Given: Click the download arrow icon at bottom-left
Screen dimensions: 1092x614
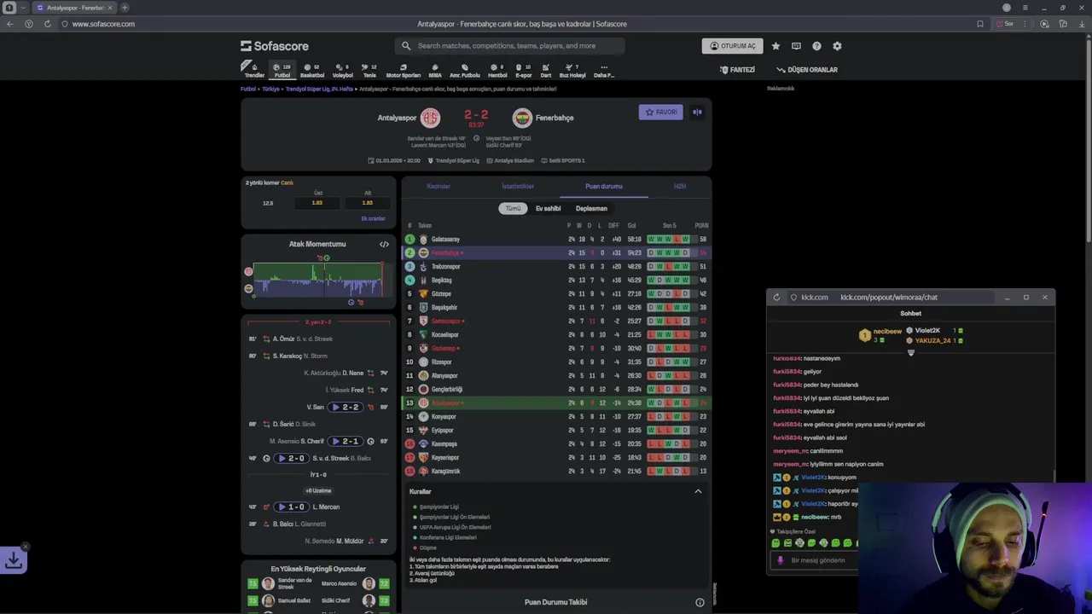Looking at the screenshot, I should [x=14, y=560].
